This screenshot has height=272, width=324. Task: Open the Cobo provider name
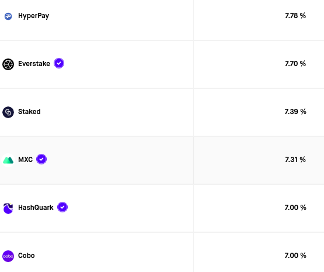(x=26, y=256)
